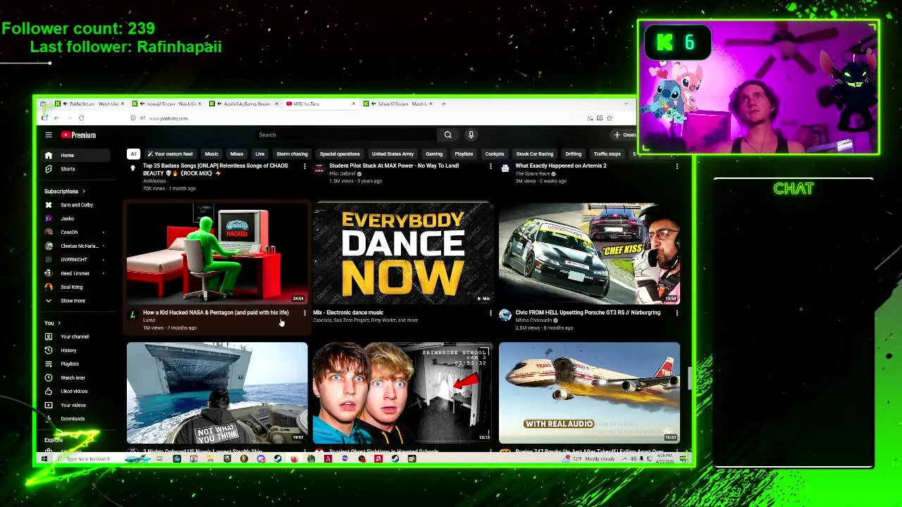Open options for Top 35 Badass Songs
902x507 pixels.
coord(304,166)
